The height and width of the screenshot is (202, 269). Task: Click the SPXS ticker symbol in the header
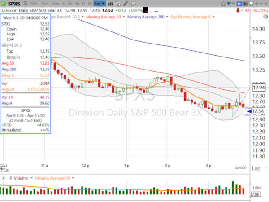(14, 4)
